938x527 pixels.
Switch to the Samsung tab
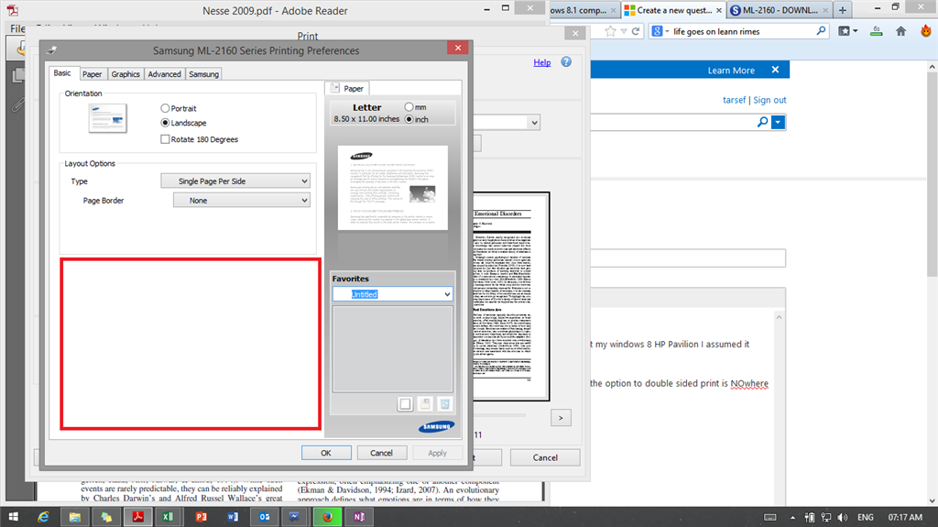coord(204,74)
